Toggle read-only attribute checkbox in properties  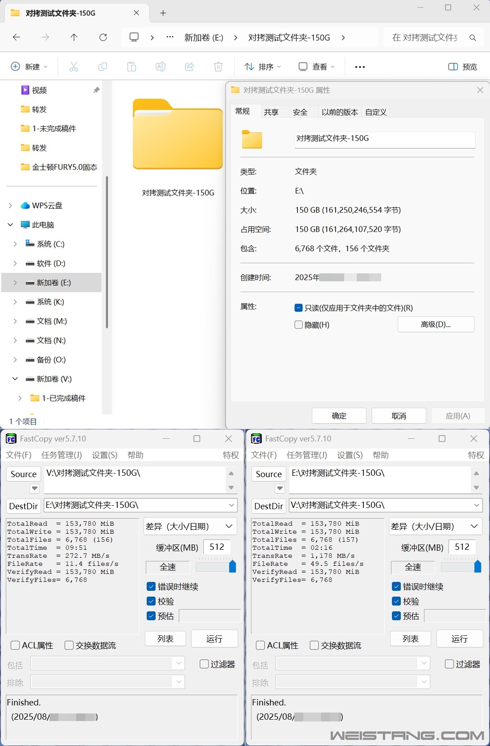tap(299, 308)
